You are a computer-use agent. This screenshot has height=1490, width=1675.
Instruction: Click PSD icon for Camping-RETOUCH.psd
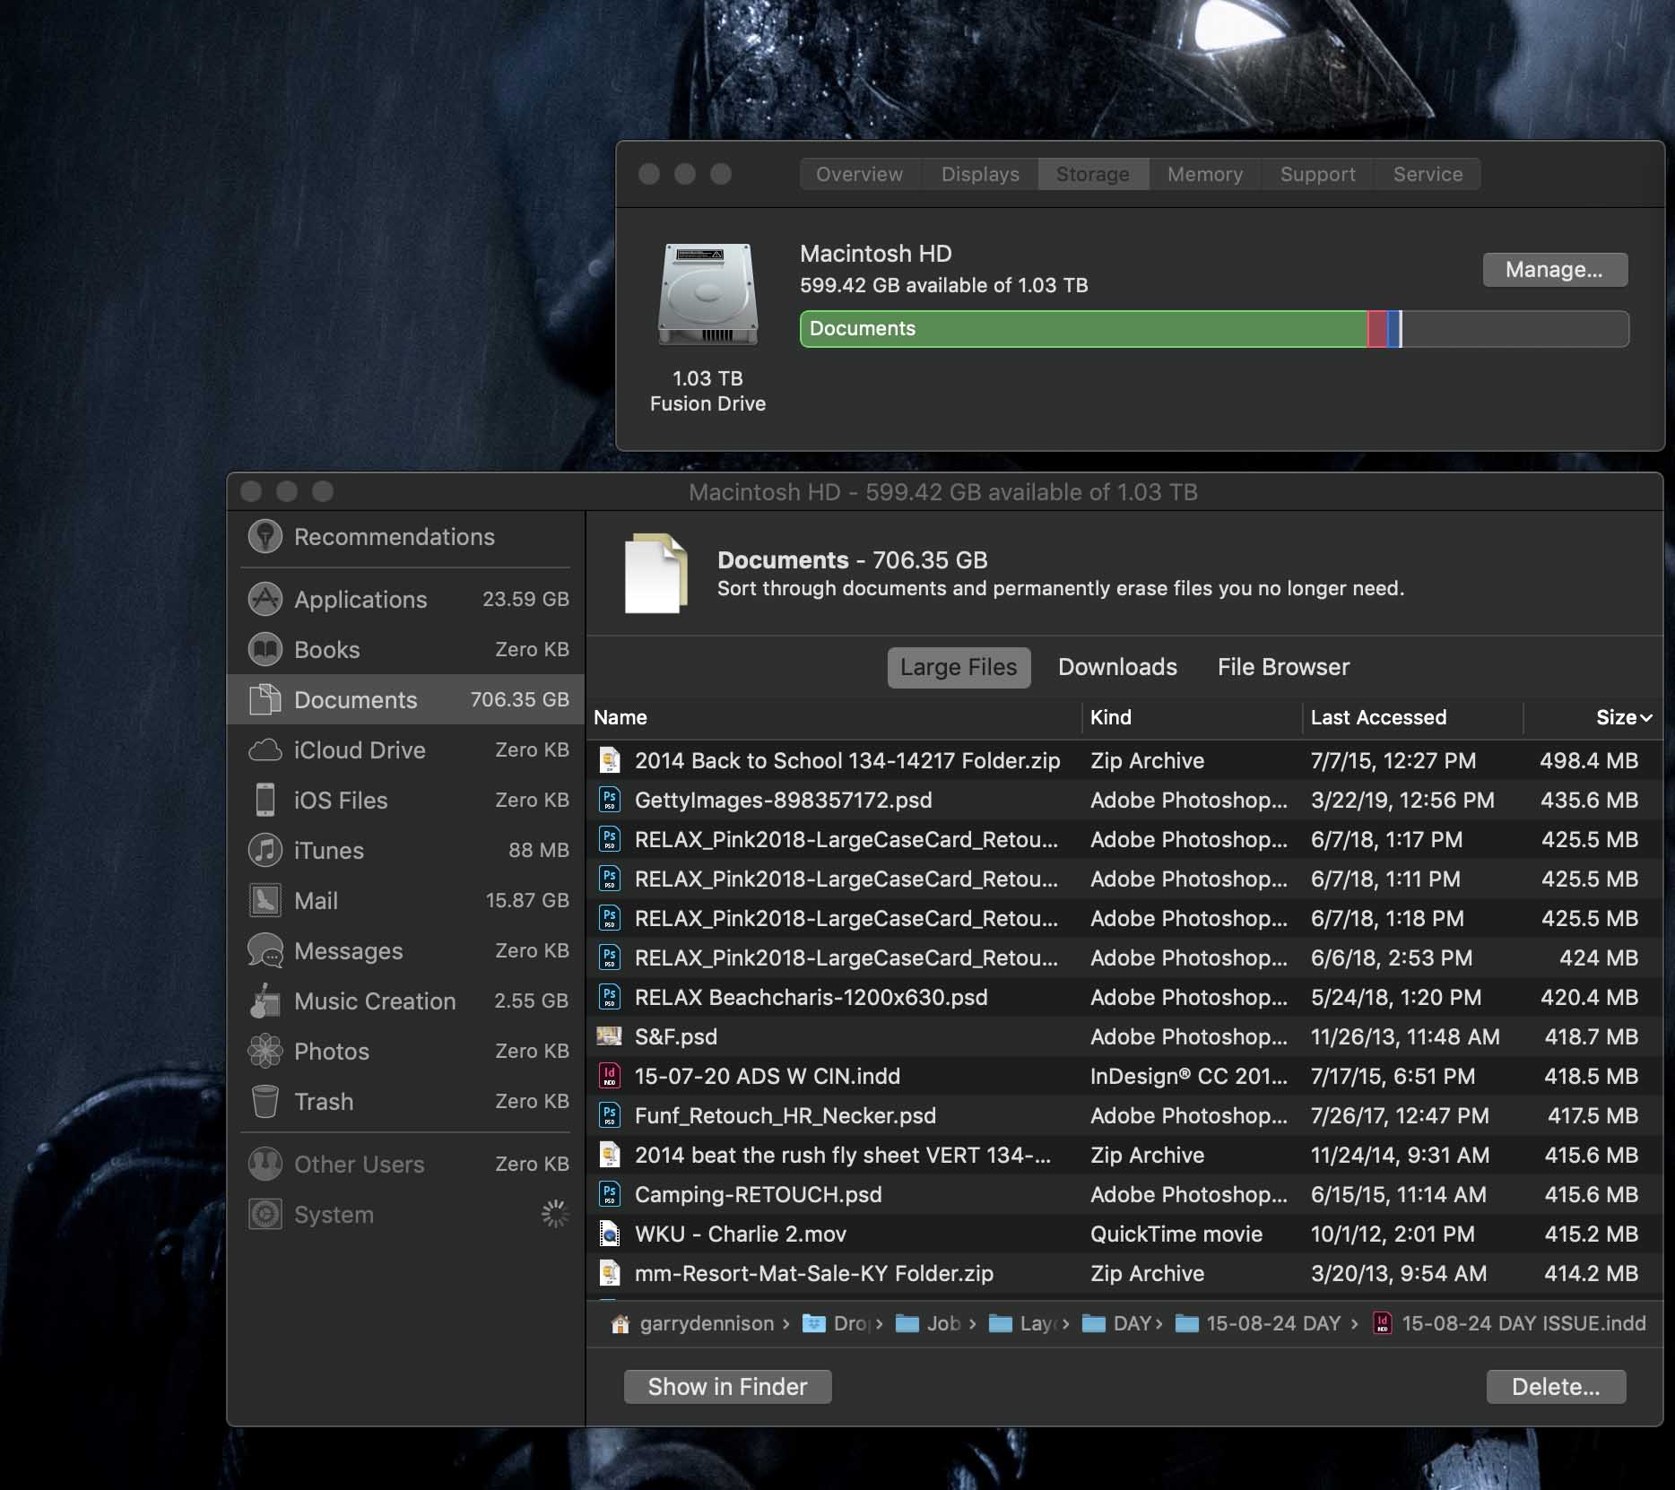610,1194
